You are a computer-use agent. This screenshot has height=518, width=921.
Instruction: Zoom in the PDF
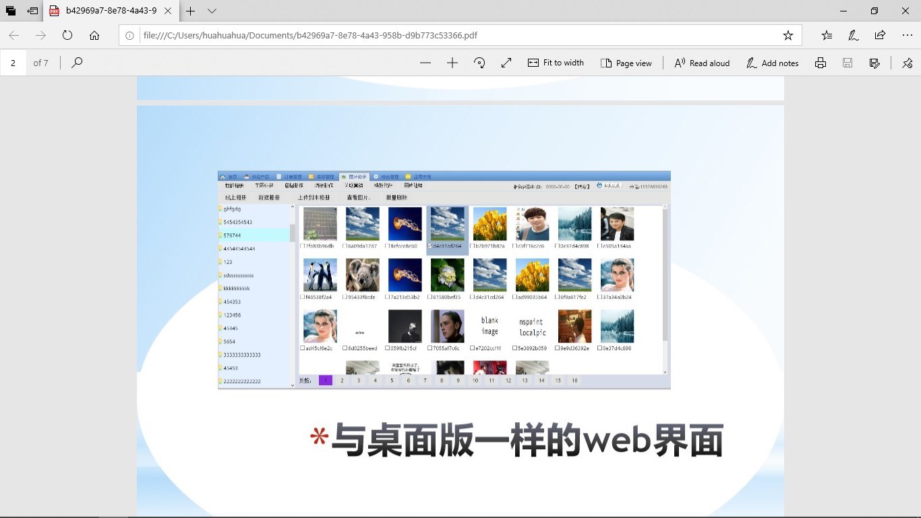click(x=452, y=63)
